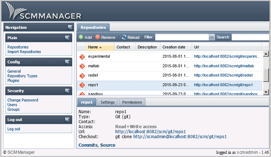Screen dimensions: 271x157
Task: Click the green Add repository icon
Action: click(x=81, y=37)
